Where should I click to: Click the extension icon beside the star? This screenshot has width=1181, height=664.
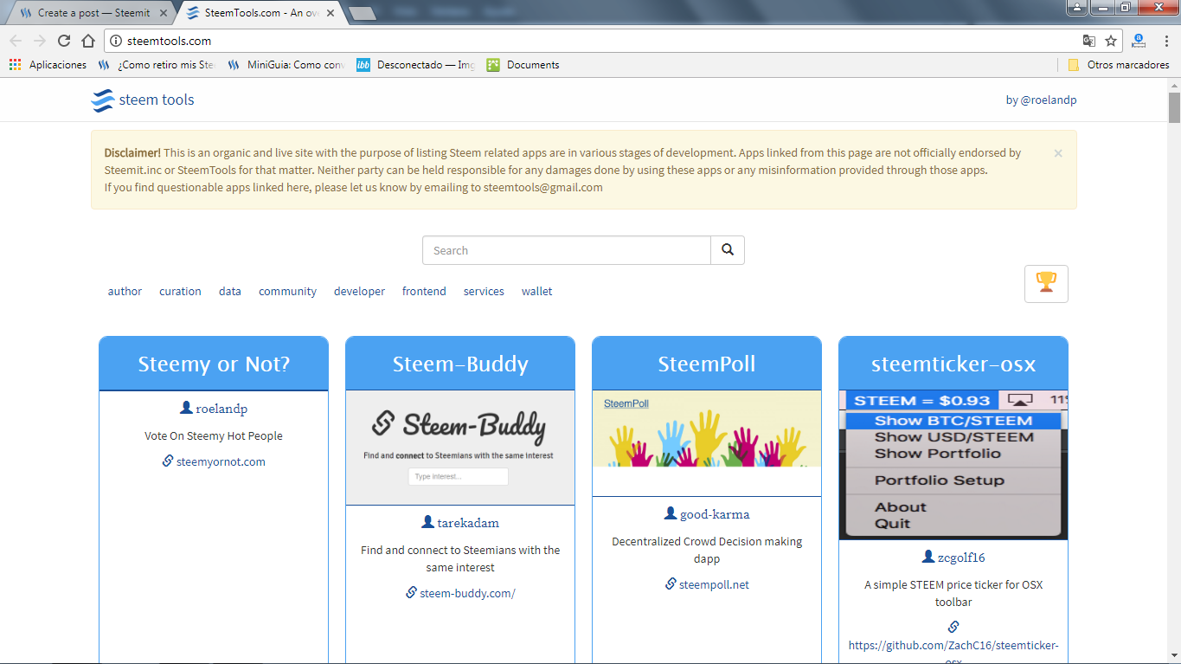point(1139,41)
